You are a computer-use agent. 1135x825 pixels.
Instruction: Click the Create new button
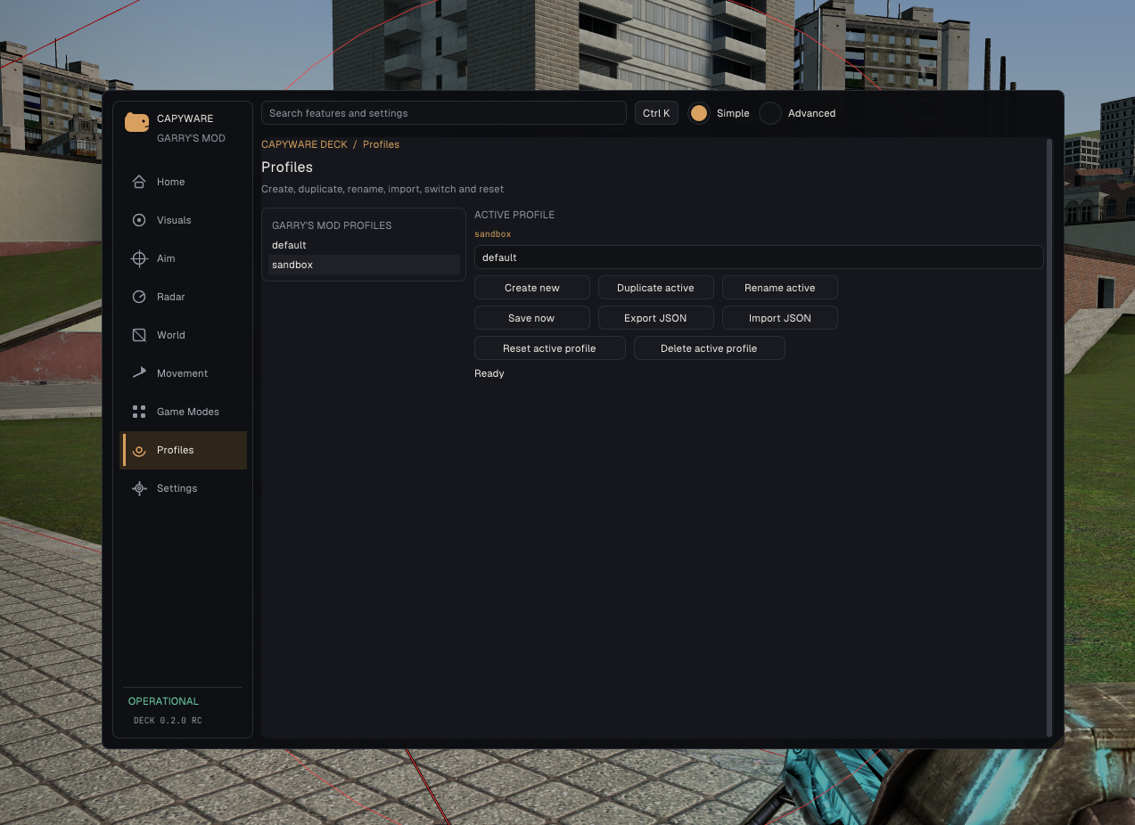(x=532, y=288)
